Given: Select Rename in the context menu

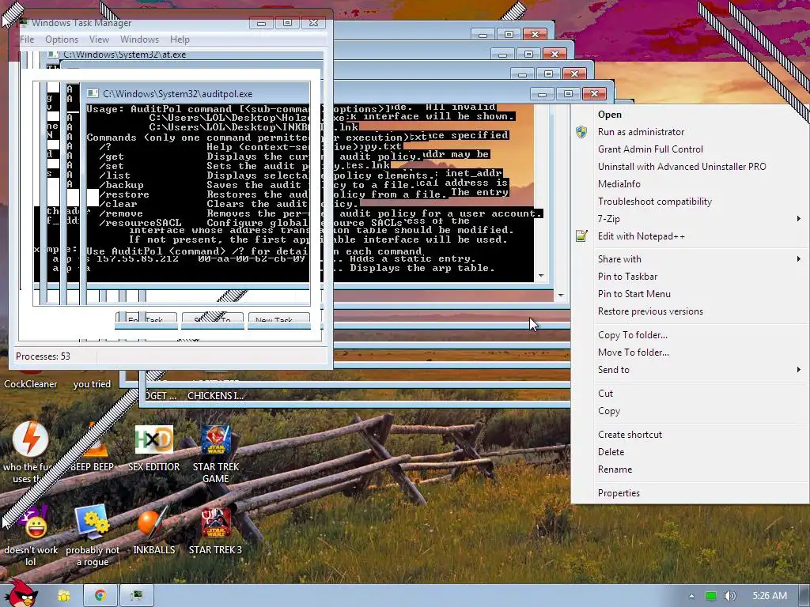Looking at the screenshot, I should click(x=690, y=469).
